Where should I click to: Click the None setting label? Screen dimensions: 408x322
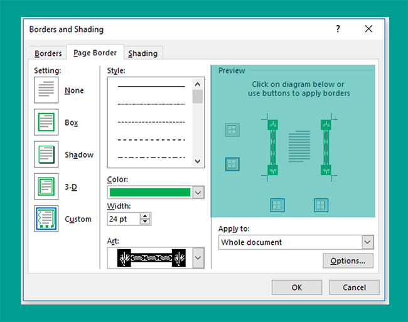[x=74, y=90]
